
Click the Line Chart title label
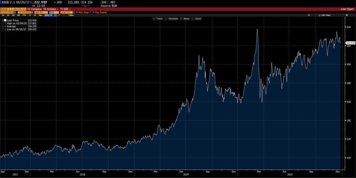pyautogui.click(x=347, y=9)
